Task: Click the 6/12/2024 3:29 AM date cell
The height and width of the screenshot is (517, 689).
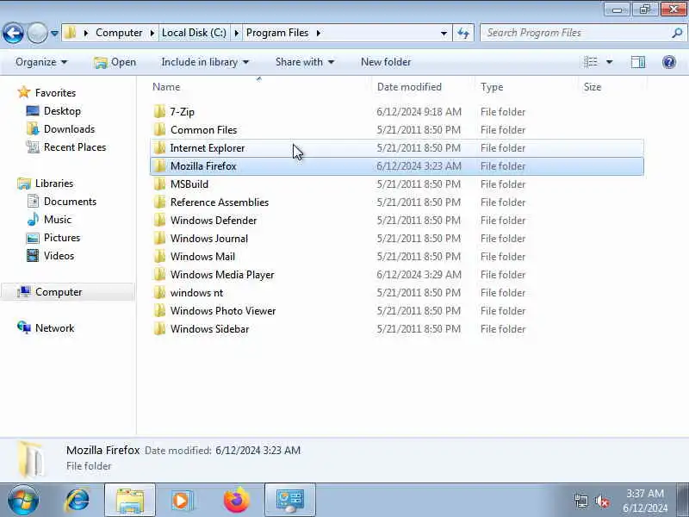Action: (419, 274)
